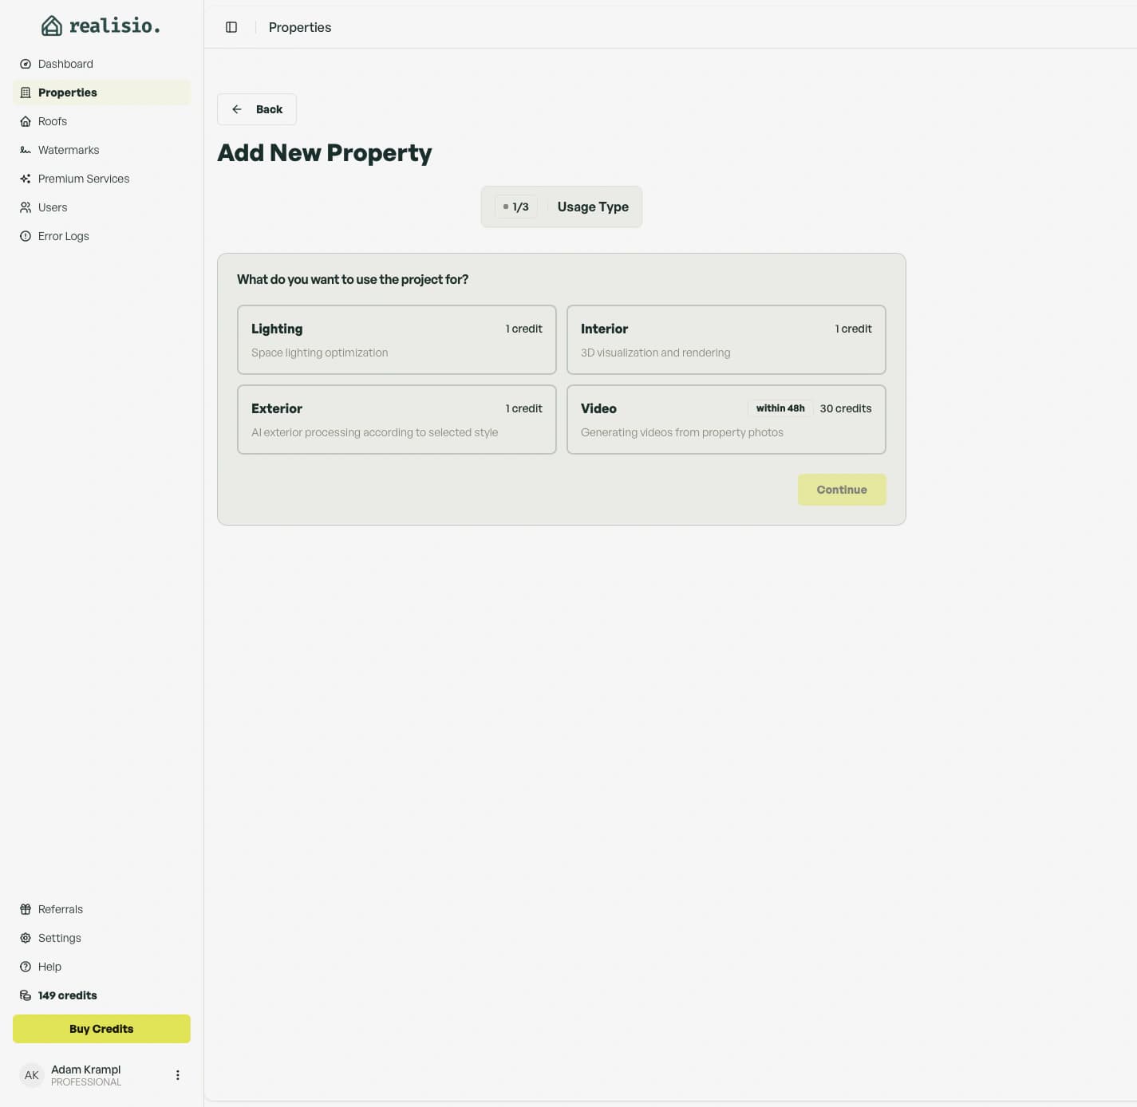Click the Roofs house icon
1137x1107 pixels.
[x=26, y=121]
